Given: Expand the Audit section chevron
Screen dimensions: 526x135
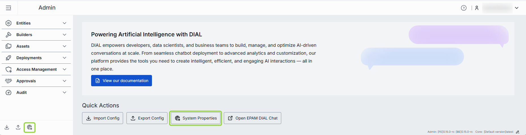Looking at the screenshot, I should (65, 92).
